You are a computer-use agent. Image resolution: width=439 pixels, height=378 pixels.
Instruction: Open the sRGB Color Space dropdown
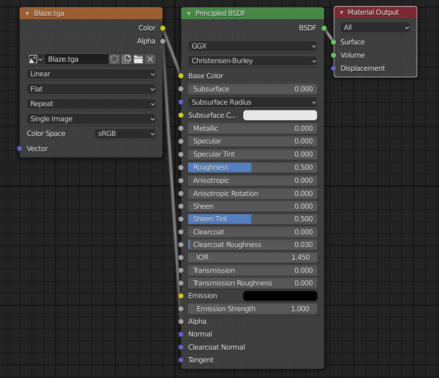(125, 134)
